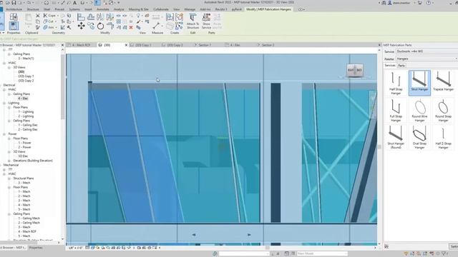Click the shopping cart icon in title bar
The width and height of the screenshot is (458, 257).
(x=420, y=3)
